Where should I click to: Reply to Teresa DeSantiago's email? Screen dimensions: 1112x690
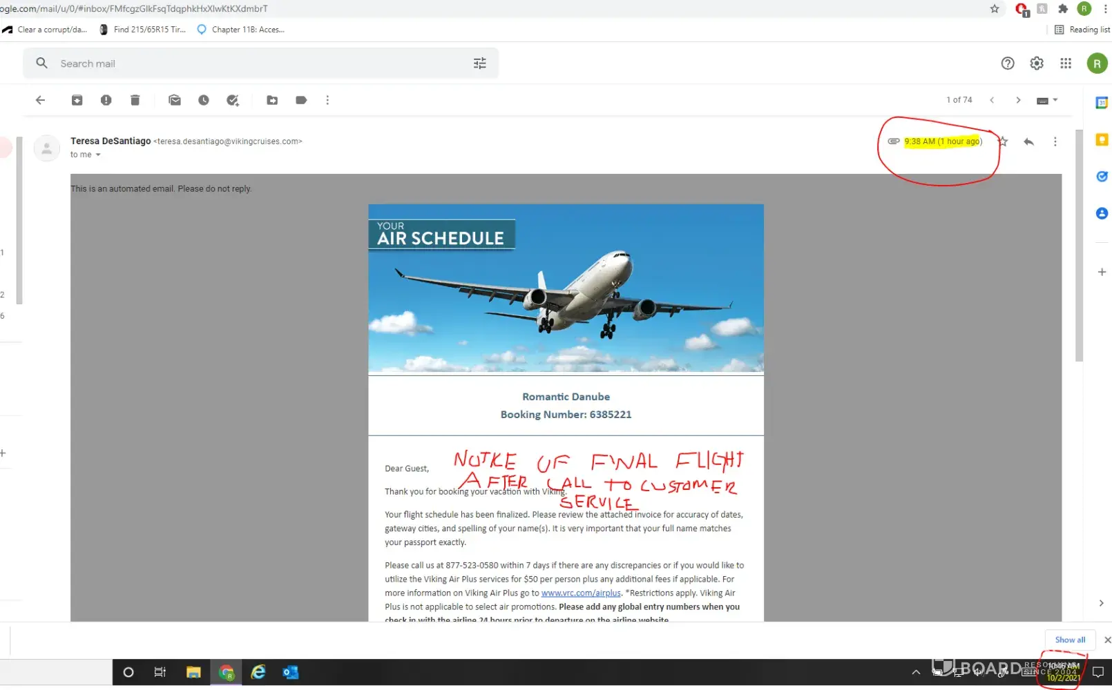click(1028, 141)
